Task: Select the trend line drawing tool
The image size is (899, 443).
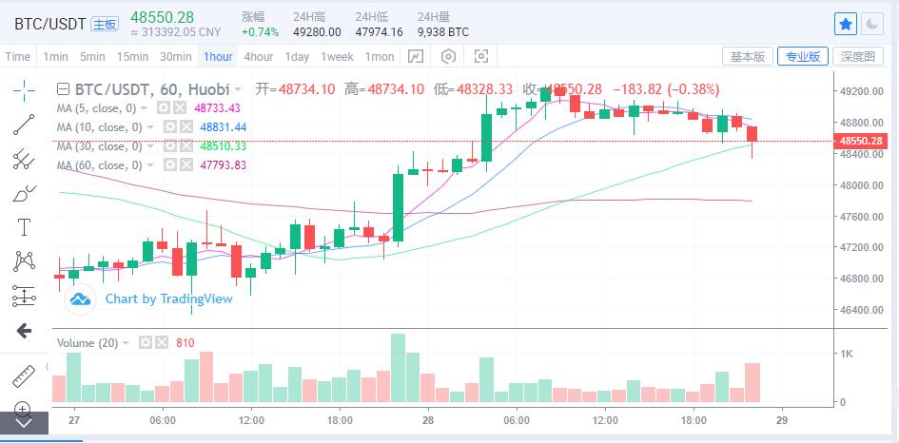Action: 24,124
